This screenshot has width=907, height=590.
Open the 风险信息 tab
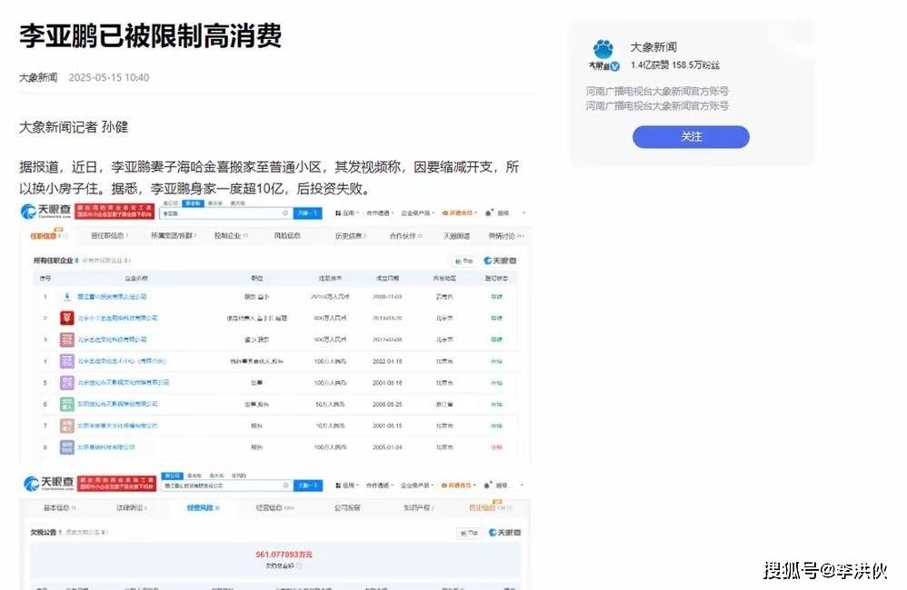[287, 236]
